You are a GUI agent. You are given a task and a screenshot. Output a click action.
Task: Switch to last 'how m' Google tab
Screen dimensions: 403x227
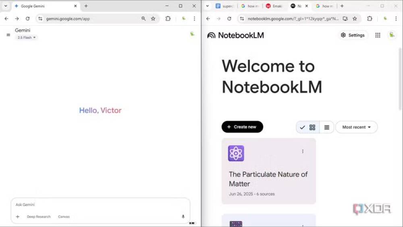[x=324, y=6]
